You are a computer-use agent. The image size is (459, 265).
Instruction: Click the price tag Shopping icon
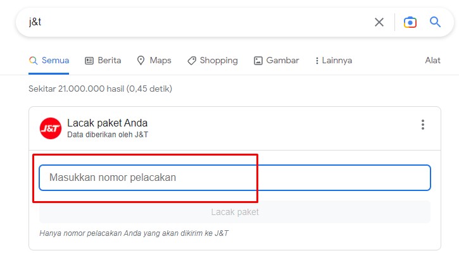(x=192, y=61)
